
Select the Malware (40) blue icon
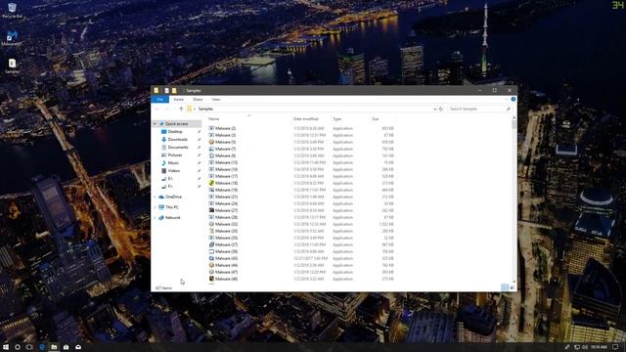coord(211,258)
